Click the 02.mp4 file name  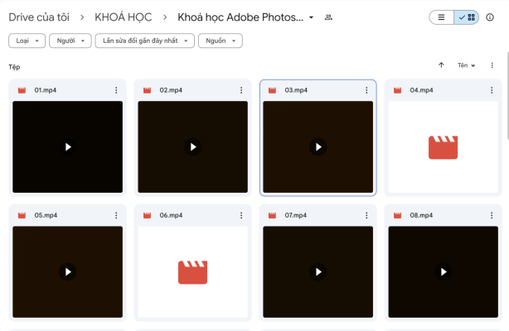(171, 90)
